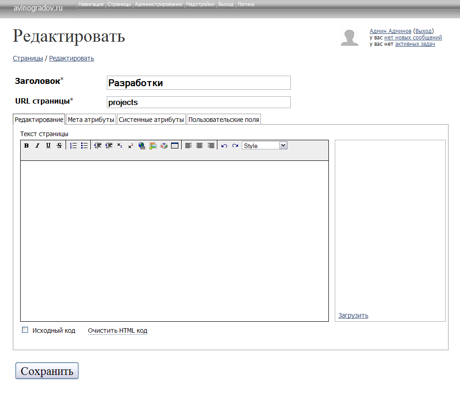
Task: Switch to the Редактирование tab
Action: pos(39,120)
